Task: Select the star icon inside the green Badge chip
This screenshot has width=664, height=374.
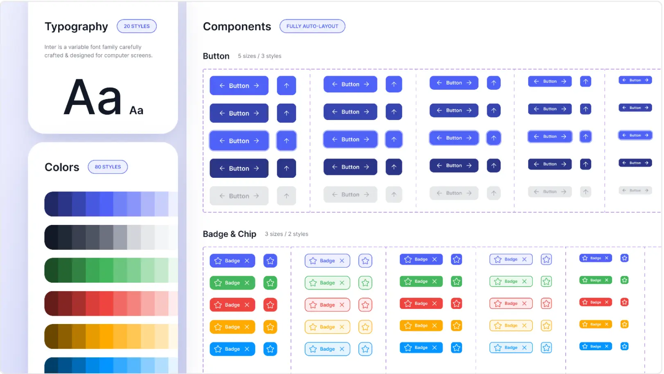Action: click(x=218, y=283)
